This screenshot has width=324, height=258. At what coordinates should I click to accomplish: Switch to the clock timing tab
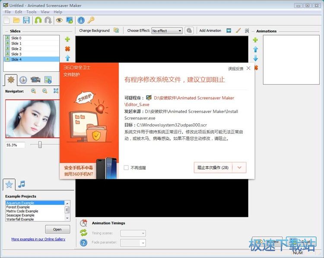(23, 80)
